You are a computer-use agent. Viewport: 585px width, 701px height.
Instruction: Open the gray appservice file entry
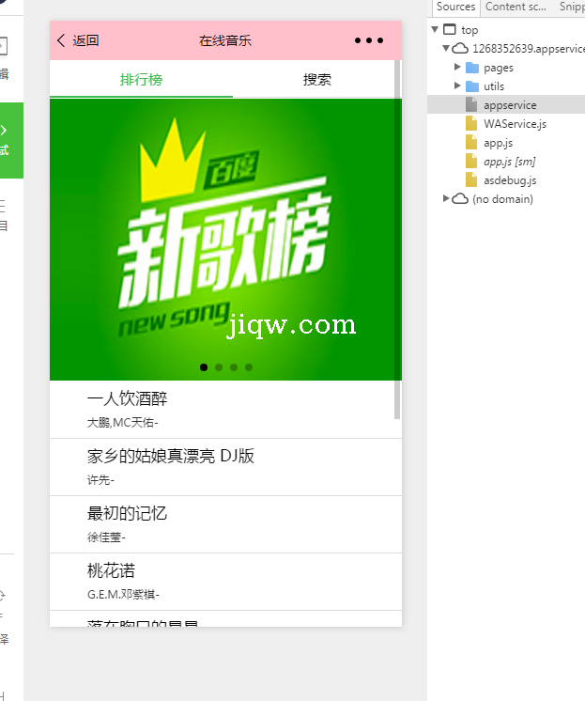[510, 105]
